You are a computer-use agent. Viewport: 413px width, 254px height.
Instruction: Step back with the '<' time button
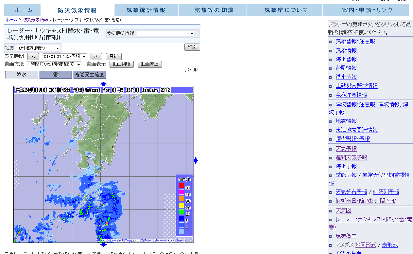coord(33,56)
